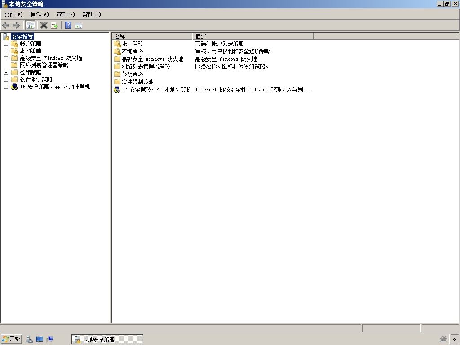Expand the 软件限制策略 tree node
Viewport: 460px width, 345px height.
click(6, 80)
